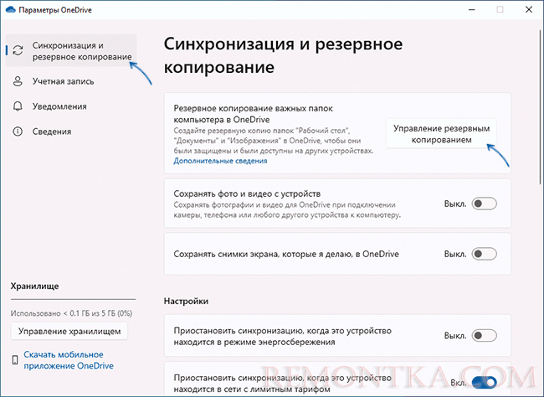
Task: Open Дополнительные сведения link
Action: pyautogui.click(x=220, y=161)
